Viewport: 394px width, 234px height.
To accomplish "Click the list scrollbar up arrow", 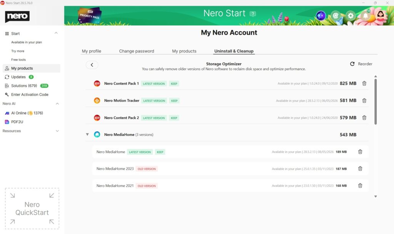I will click(376, 77).
